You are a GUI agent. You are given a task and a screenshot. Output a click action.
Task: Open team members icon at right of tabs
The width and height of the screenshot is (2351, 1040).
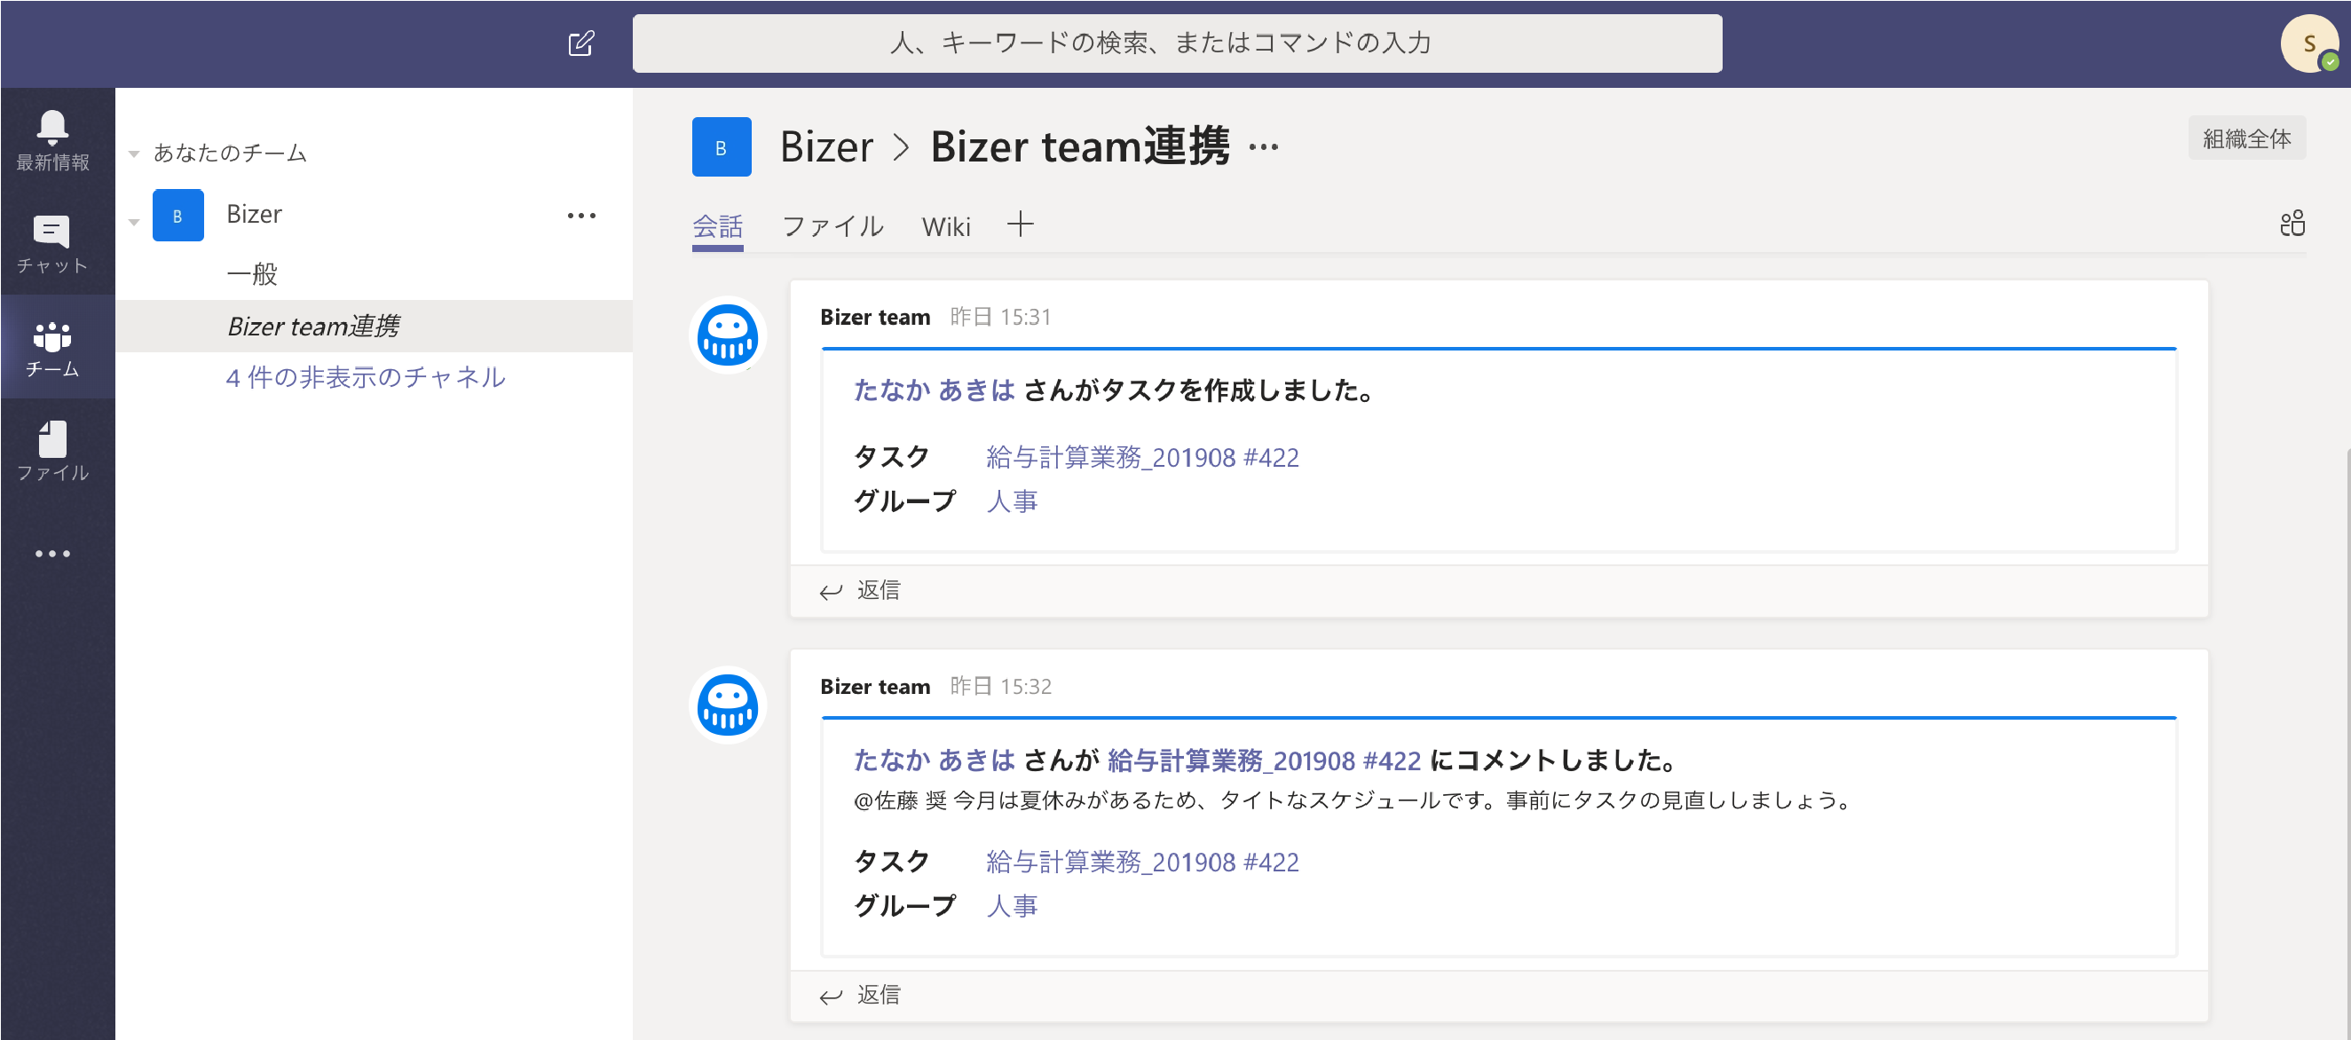[2292, 224]
